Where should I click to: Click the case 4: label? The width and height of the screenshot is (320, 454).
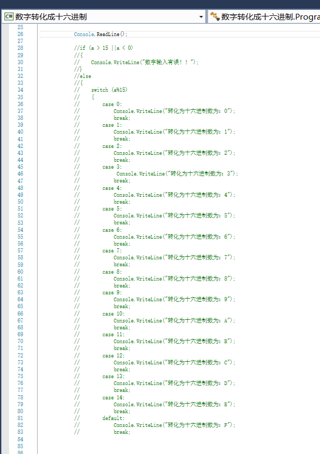[112, 188]
